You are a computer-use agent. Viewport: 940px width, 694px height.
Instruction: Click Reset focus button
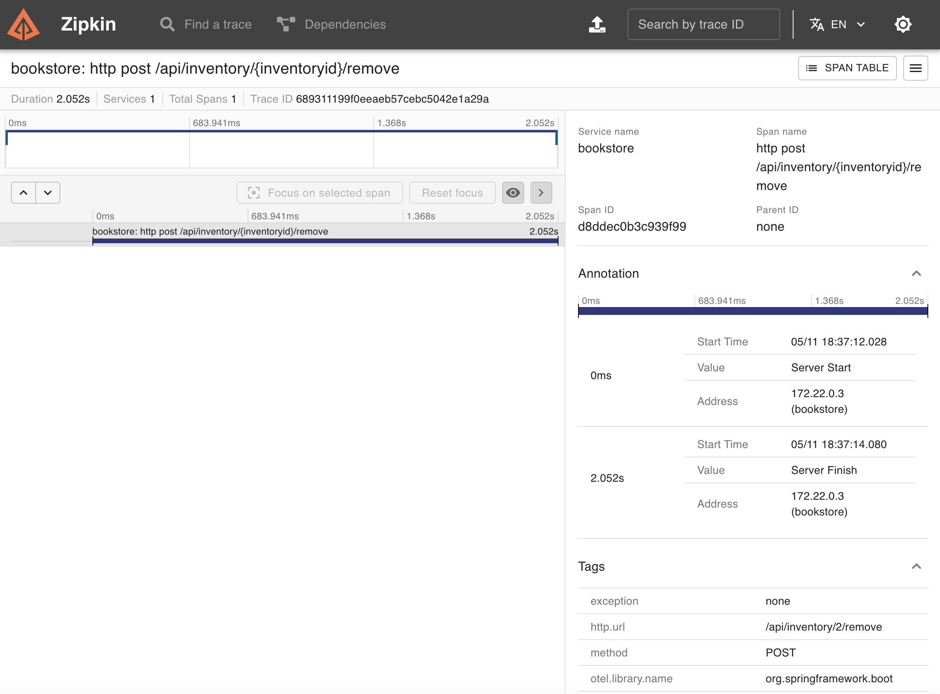(x=452, y=193)
